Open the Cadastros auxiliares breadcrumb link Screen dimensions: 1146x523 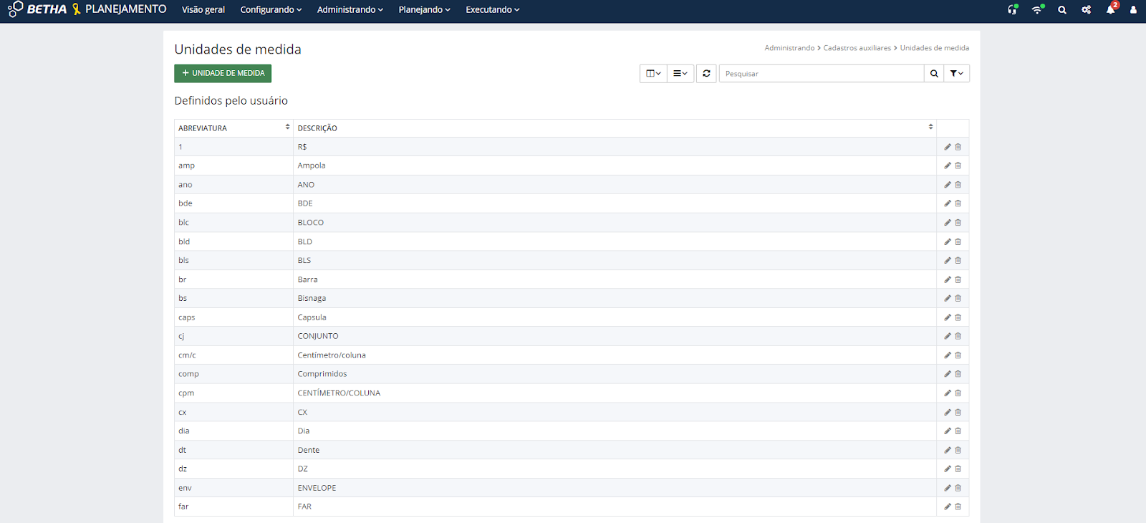click(857, 48)
